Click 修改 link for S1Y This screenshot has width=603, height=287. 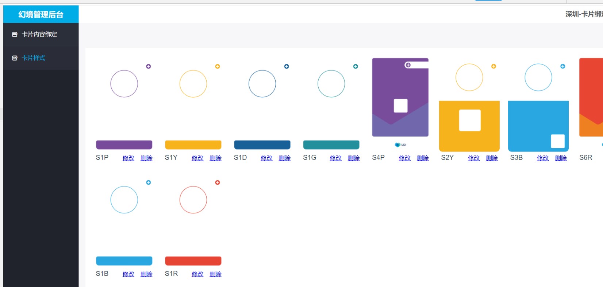197,158
